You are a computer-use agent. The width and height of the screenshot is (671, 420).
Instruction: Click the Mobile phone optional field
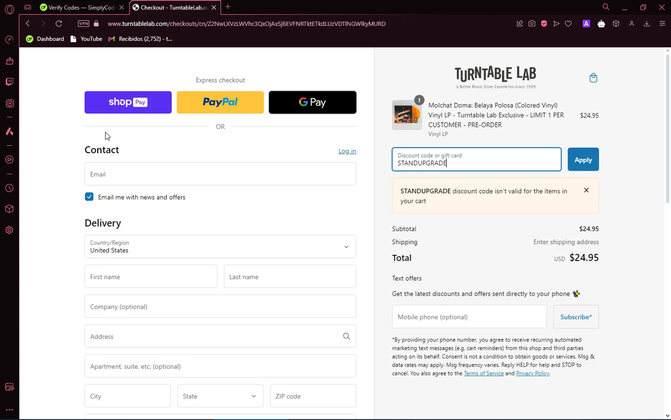coord(469,317)
